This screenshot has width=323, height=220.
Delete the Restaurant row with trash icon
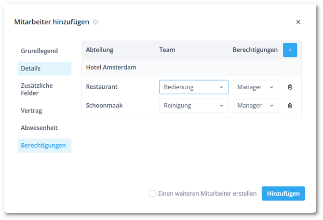290,87
